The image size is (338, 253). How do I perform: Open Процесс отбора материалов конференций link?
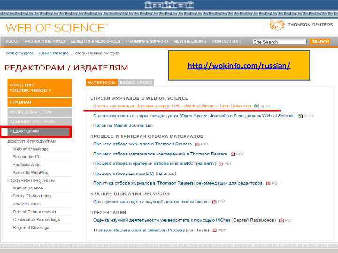click(x=160, y=154)
